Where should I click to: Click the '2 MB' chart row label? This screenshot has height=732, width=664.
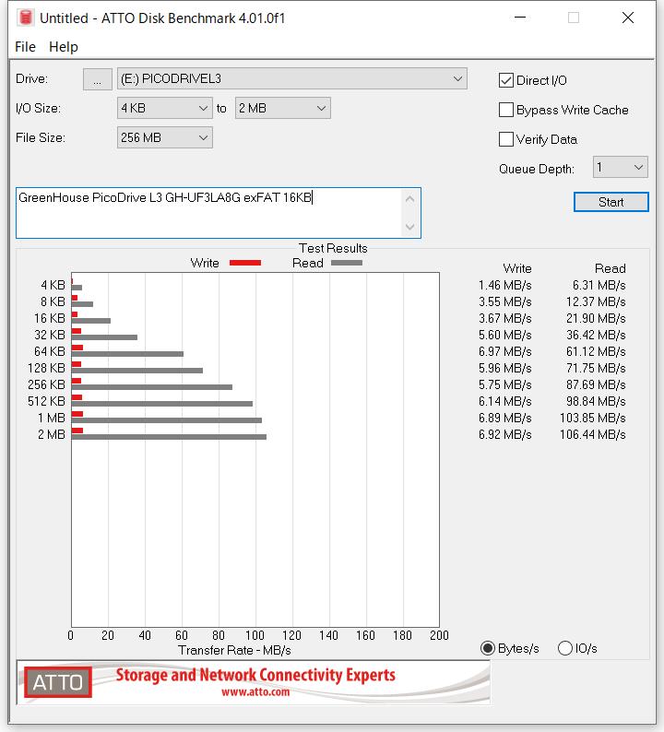click(x=52, y=434)
